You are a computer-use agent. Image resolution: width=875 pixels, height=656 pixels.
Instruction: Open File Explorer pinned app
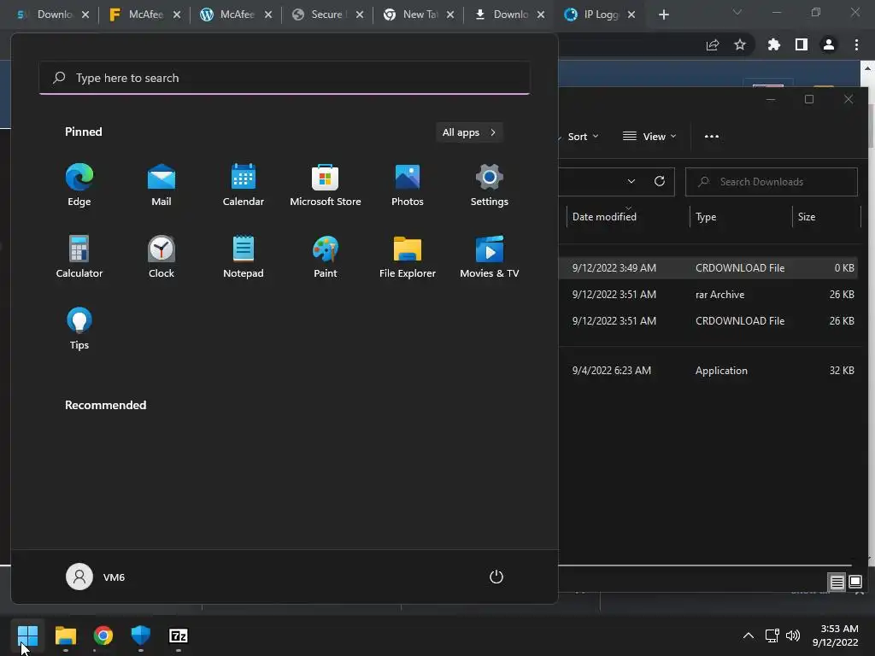pyautogui.click(x=408, y=256)
